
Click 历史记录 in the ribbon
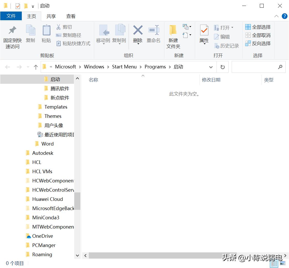[x=228, y=46]
